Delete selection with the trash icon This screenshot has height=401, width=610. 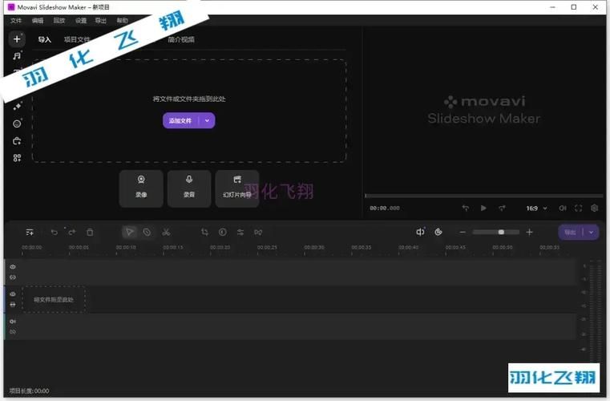(x=90, y=233)
